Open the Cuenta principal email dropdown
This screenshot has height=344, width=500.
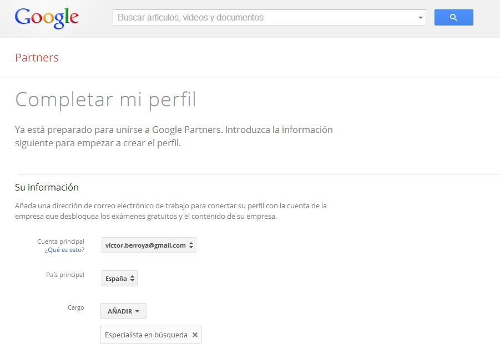click(x=149, y=245)
